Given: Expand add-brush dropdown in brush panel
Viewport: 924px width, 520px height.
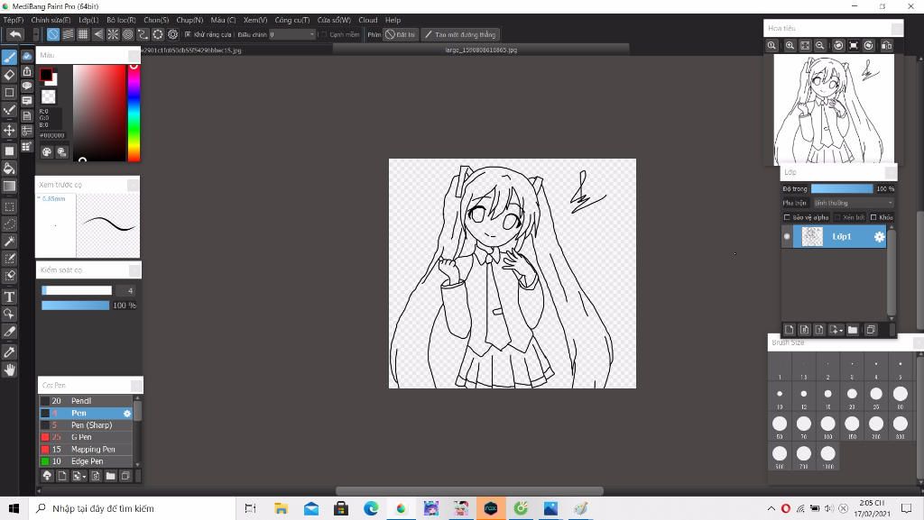Looking at the screenshot, I should click(78, 476).
